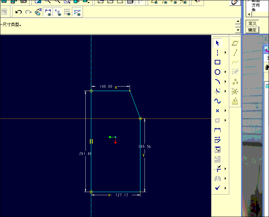Click the 确定 button
Viewport: 269px width, 217px height.
252,30
